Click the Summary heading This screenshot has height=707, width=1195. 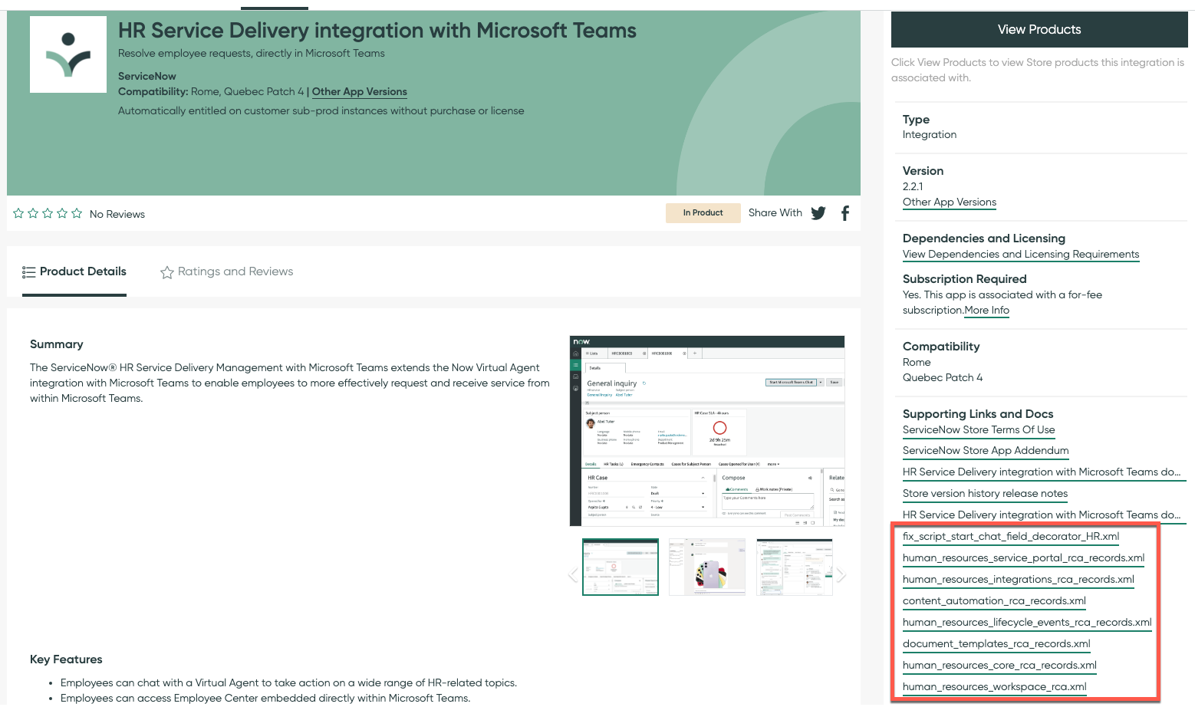click(x=57, y=344)
